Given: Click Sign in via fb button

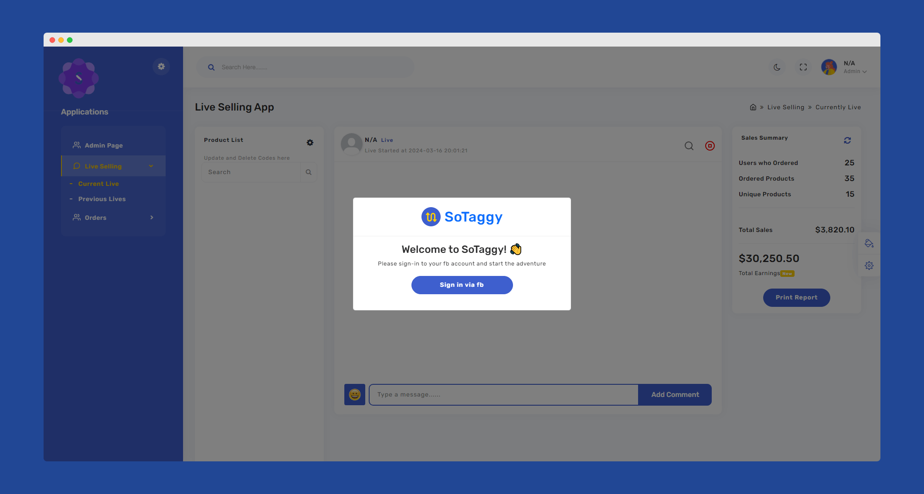Looking at the screenshot, I should point(462,285).
